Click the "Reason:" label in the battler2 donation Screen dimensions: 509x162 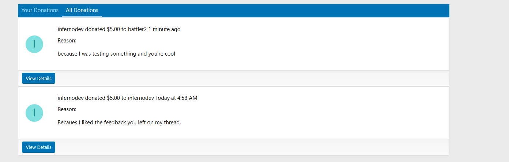tap(67, 41)
